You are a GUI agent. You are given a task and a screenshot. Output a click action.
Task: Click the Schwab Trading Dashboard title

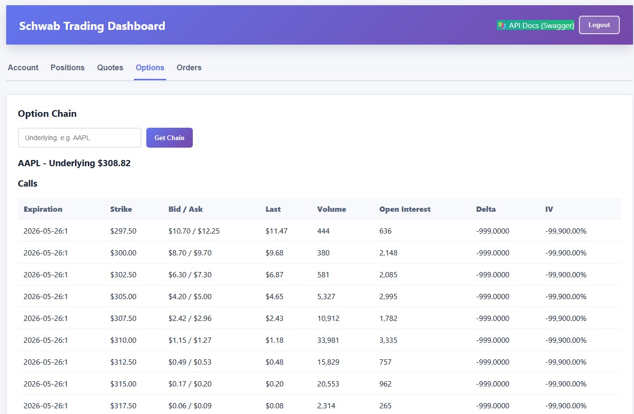pos(92,26)
